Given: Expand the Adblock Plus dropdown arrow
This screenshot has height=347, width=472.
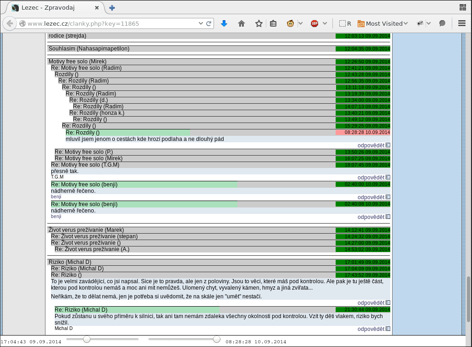Looking at the screenshot, I should (x=325, y=23).
